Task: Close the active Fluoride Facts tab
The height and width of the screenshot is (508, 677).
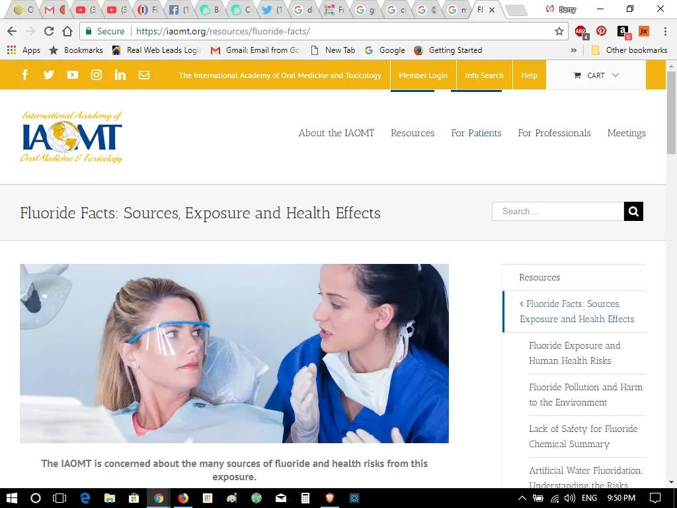Action: click(x=492, y=9)
